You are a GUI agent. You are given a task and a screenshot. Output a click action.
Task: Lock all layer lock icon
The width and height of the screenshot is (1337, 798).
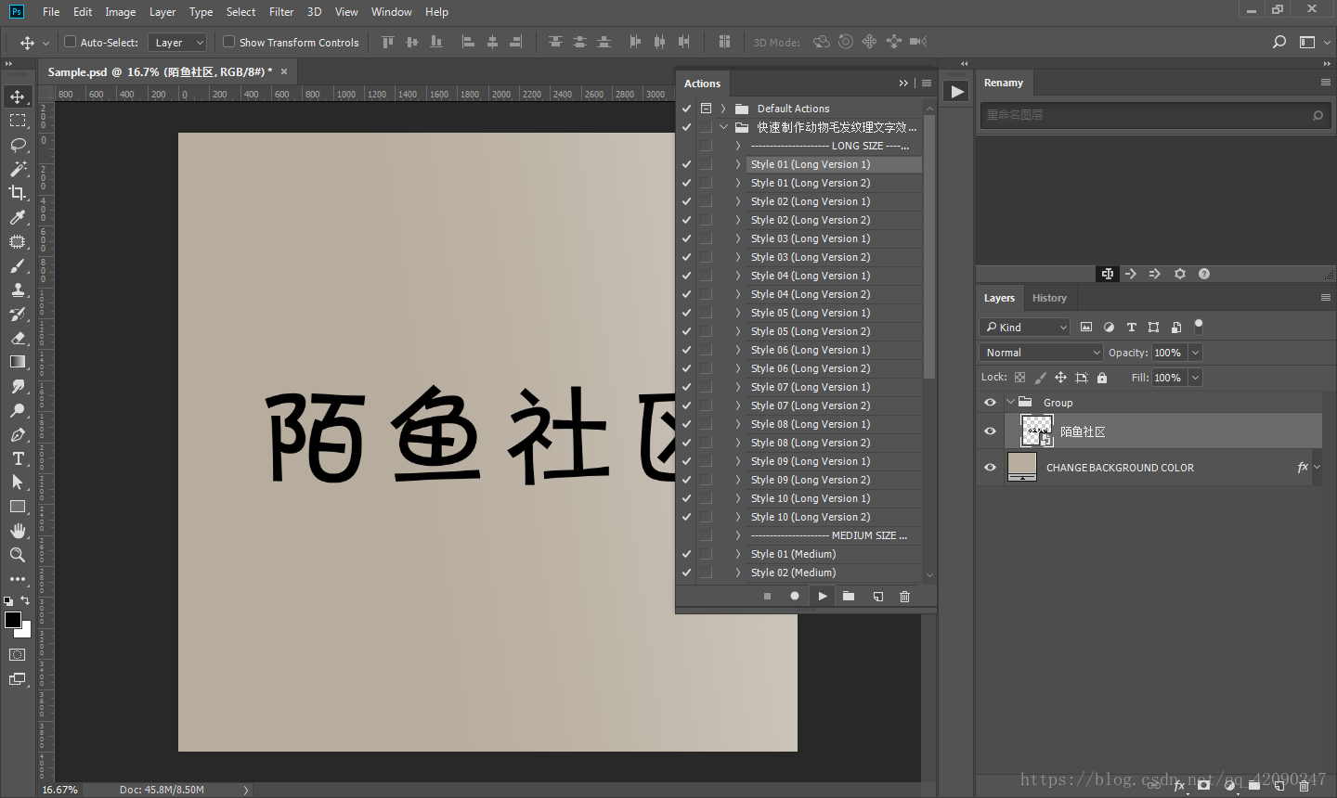1102,378
